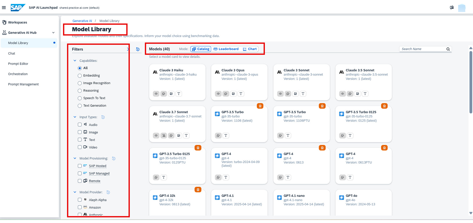The width and height of the screenshot is (473, 223).
Task: Click the pencil icon on GPT-4 version 0613 card
Action: [280, 178]
